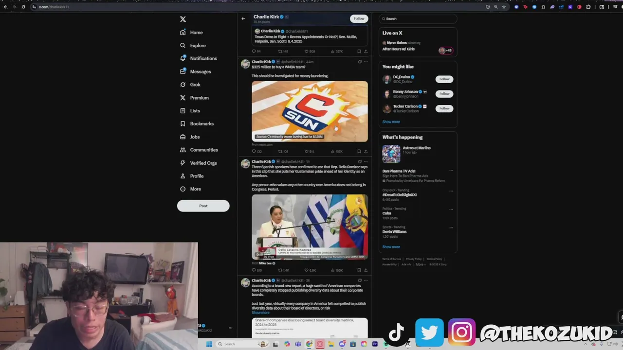Click the Bookmarks icon in sidebar

tap(183, 124)
